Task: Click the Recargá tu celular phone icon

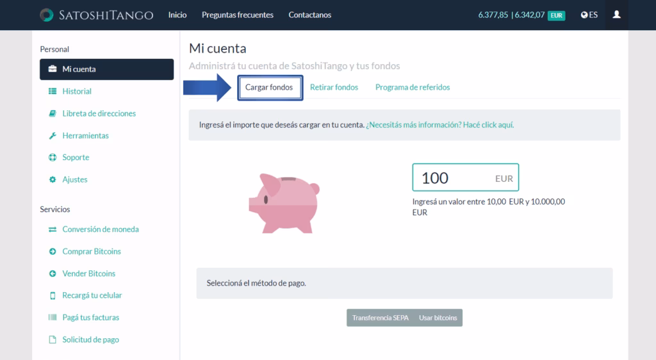Action: pyautogui.click(x=53, y=296)
